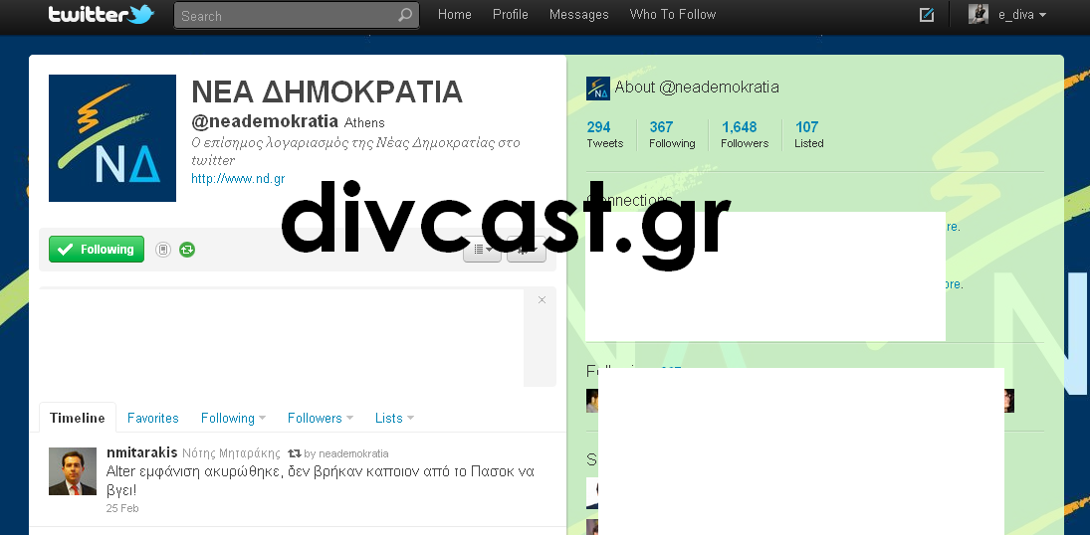Expand the Lists tab dropdown

pyautogui.click(x=410, y=419)
